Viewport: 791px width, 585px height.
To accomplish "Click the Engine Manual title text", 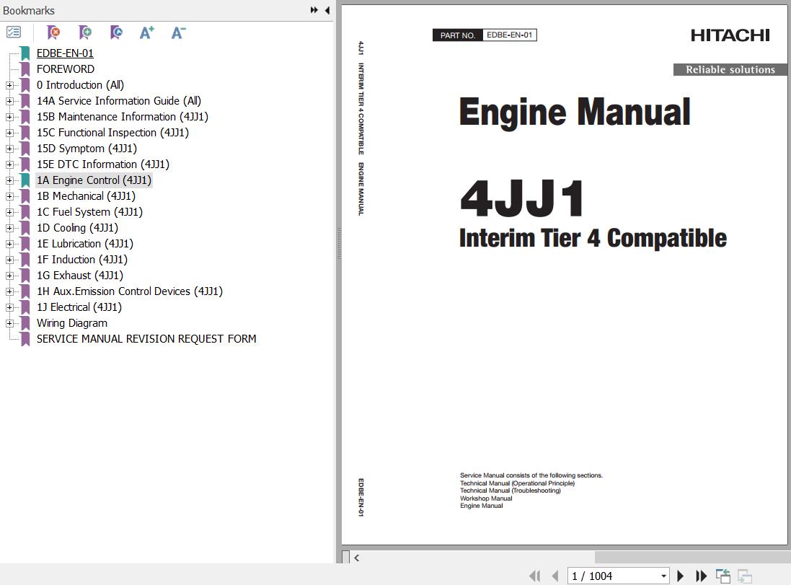I will click(x=575, y=112).
